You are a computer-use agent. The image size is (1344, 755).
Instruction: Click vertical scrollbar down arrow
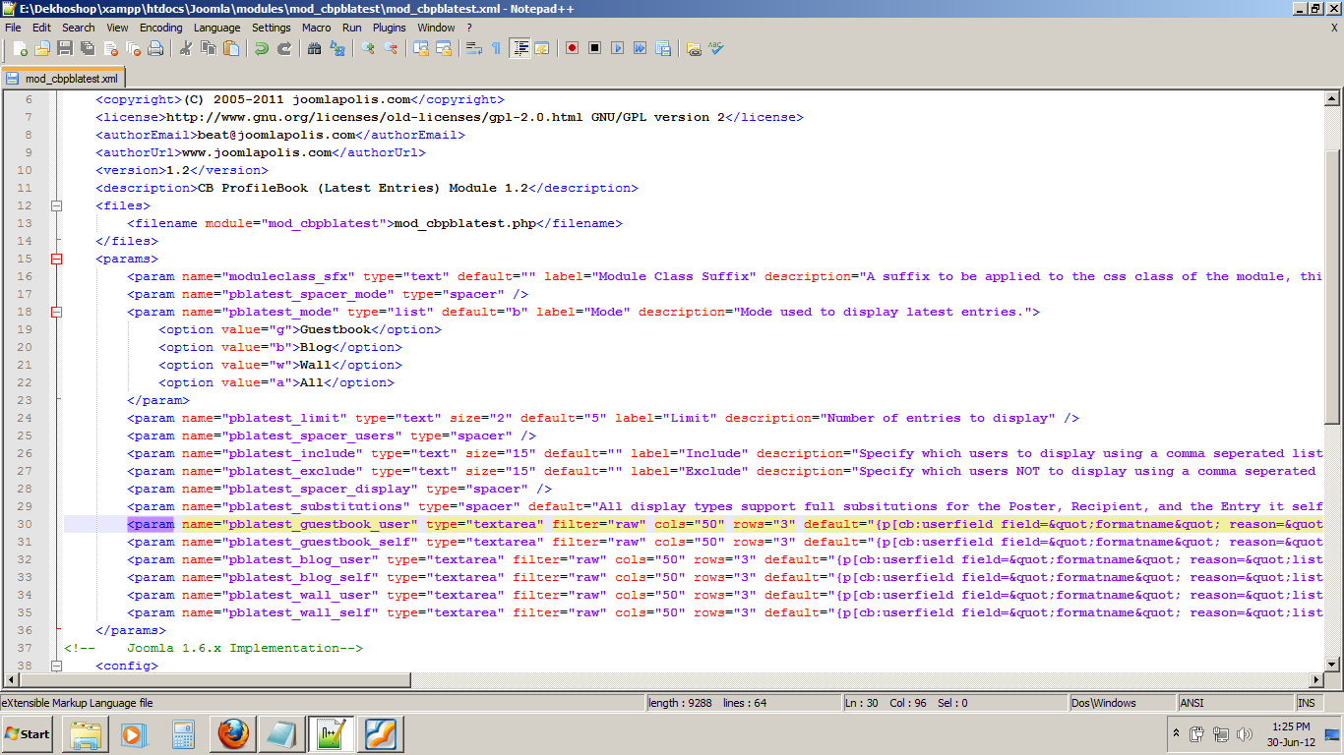click(x=1332, y=666)
